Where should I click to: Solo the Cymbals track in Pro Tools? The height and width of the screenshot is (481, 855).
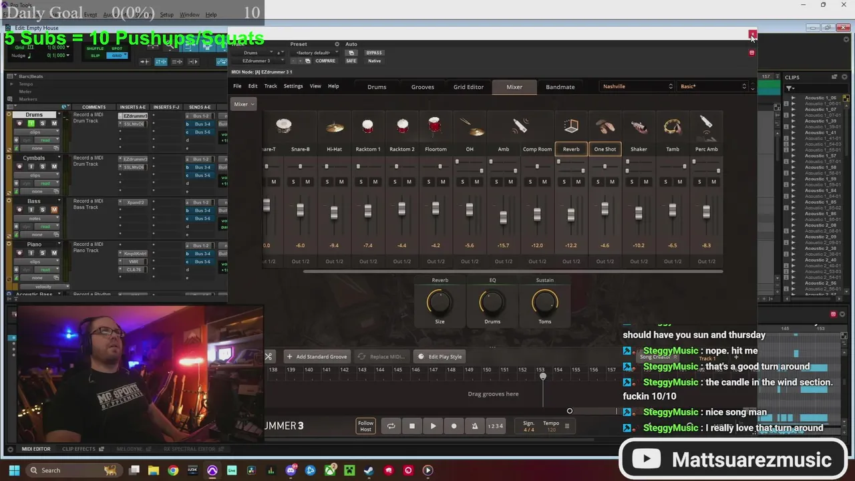coord(42,167)
